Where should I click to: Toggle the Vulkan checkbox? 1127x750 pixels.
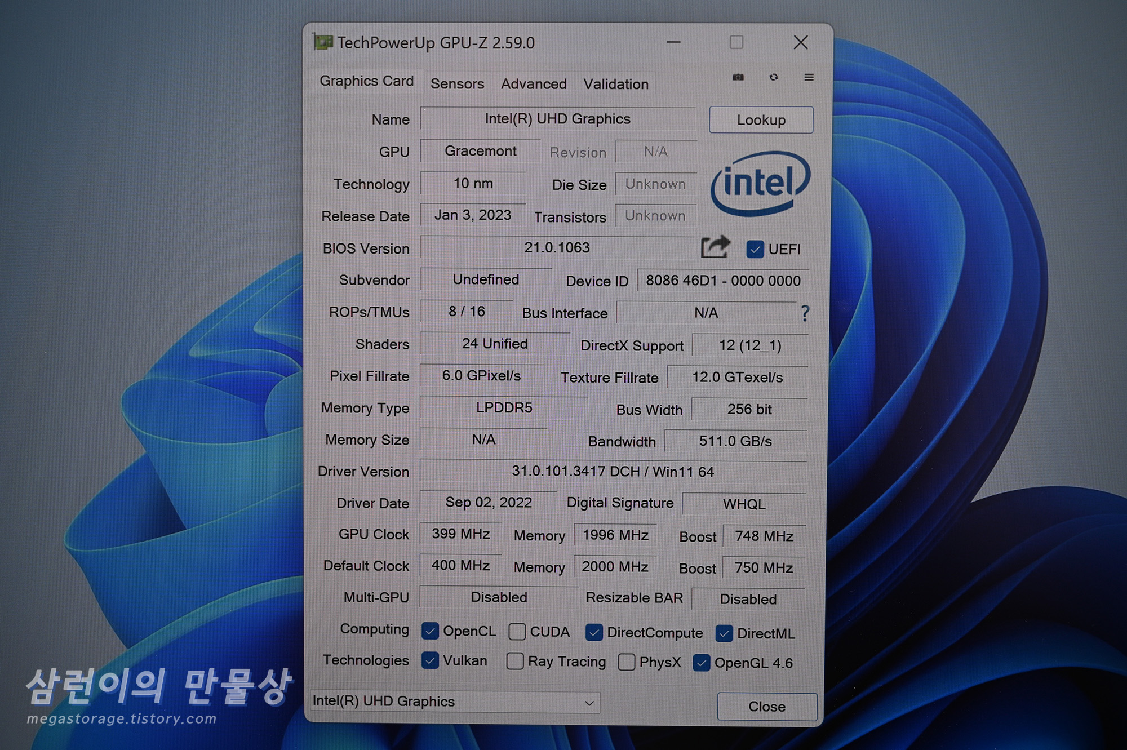click(430, 660)
